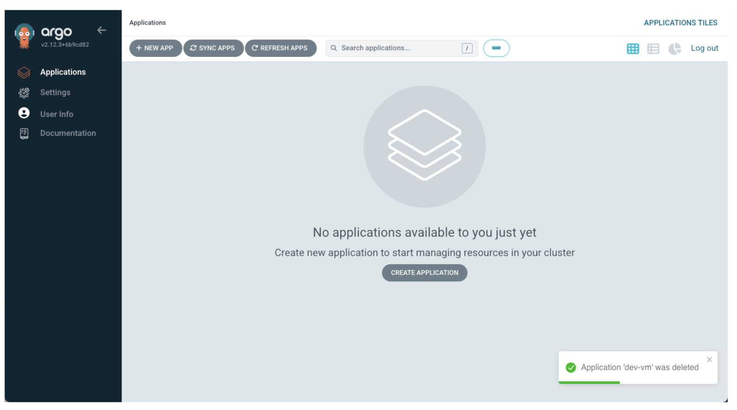Collapse sidebar with the back arrow
737x410 pixels.
[102, 31]
